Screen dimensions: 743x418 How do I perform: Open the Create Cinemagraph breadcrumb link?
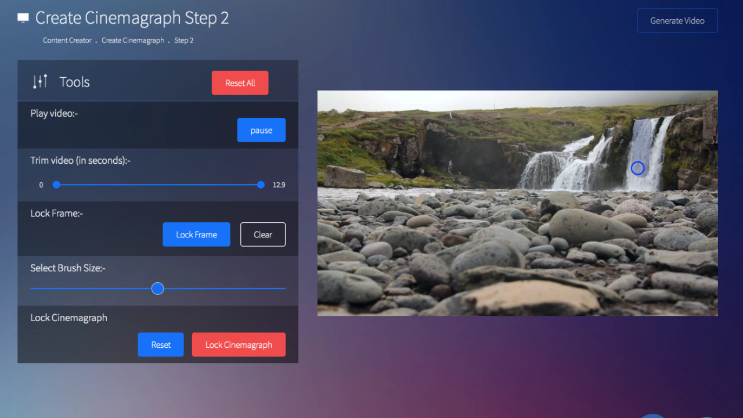133,41
